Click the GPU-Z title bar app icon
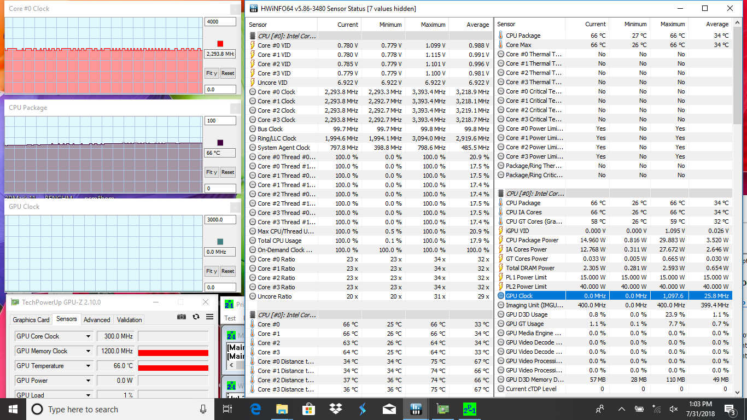This screenshot has width=747, height=420. tap(15, 302)
